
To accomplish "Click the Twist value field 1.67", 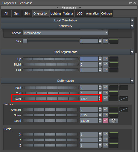I will click(89, 99).
